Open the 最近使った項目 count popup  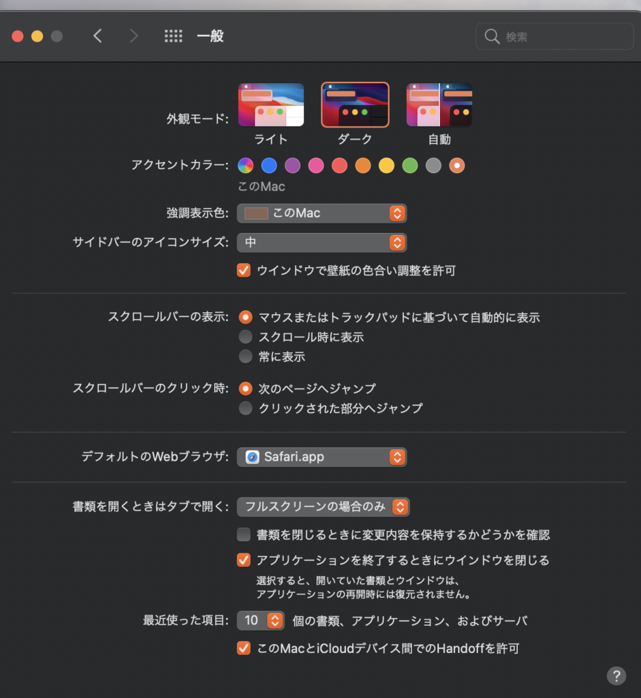(x=261, y=620)
